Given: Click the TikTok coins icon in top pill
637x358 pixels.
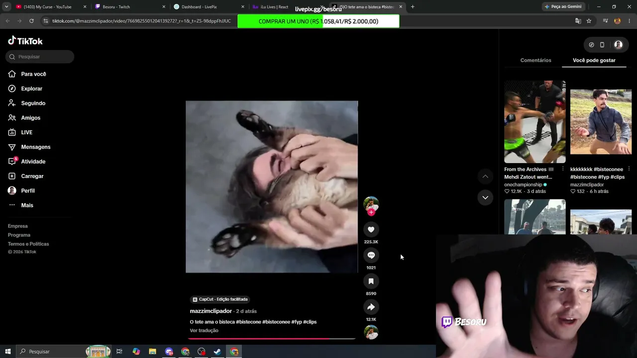Looking at the screenshot, I should [591, 45].
